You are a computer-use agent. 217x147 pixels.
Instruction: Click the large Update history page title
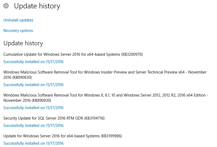37,6
